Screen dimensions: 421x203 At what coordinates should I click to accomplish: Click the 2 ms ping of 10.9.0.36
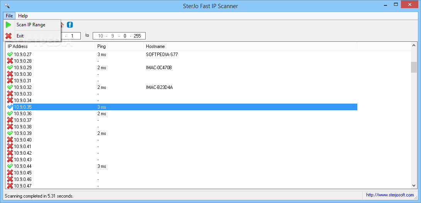(102, 113)
